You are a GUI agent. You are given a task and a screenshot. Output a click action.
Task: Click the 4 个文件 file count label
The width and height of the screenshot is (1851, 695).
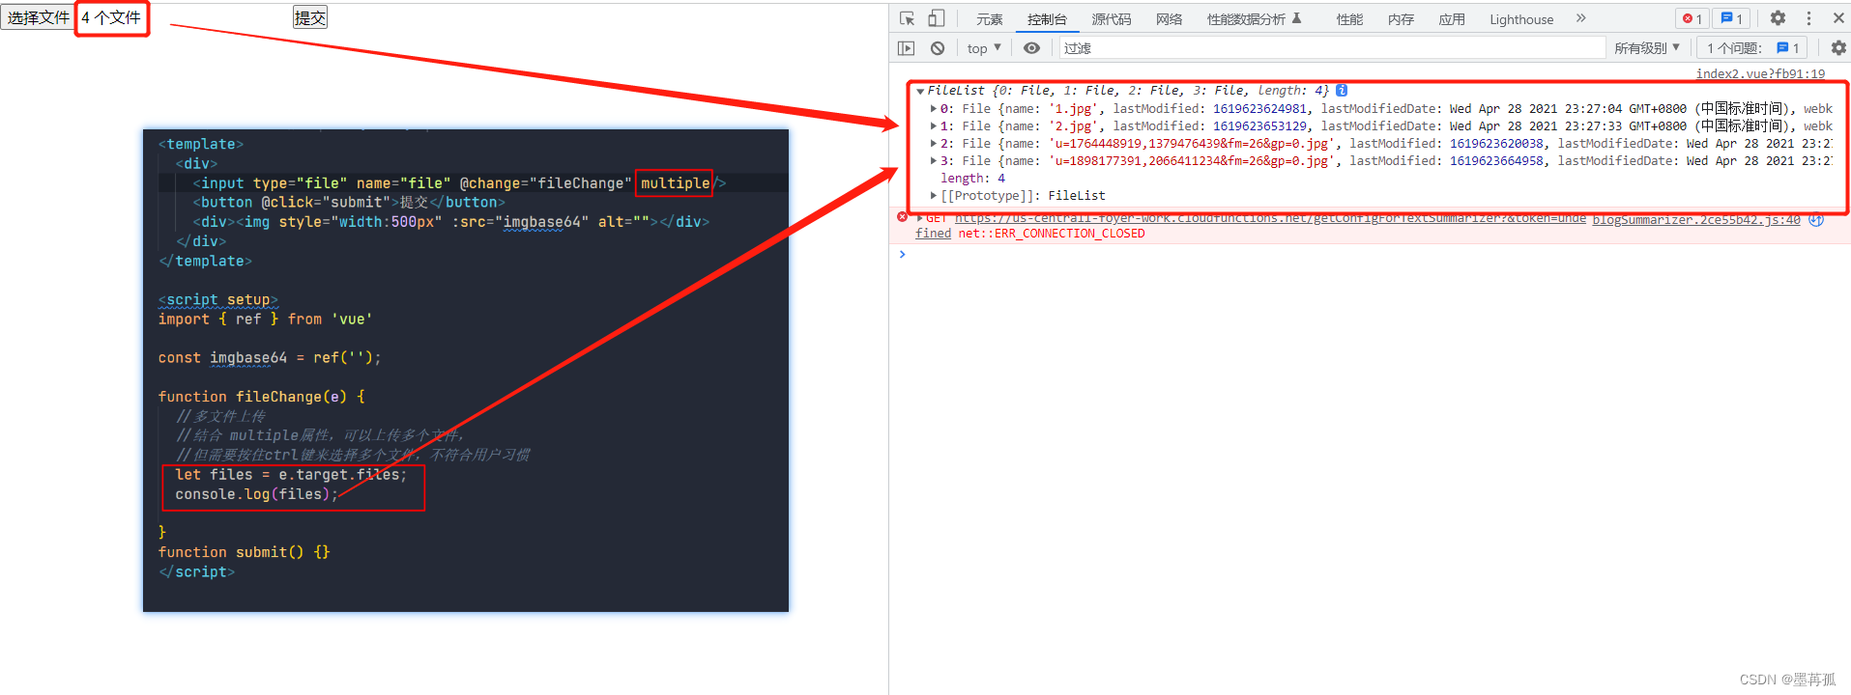[x=111, y=17]
